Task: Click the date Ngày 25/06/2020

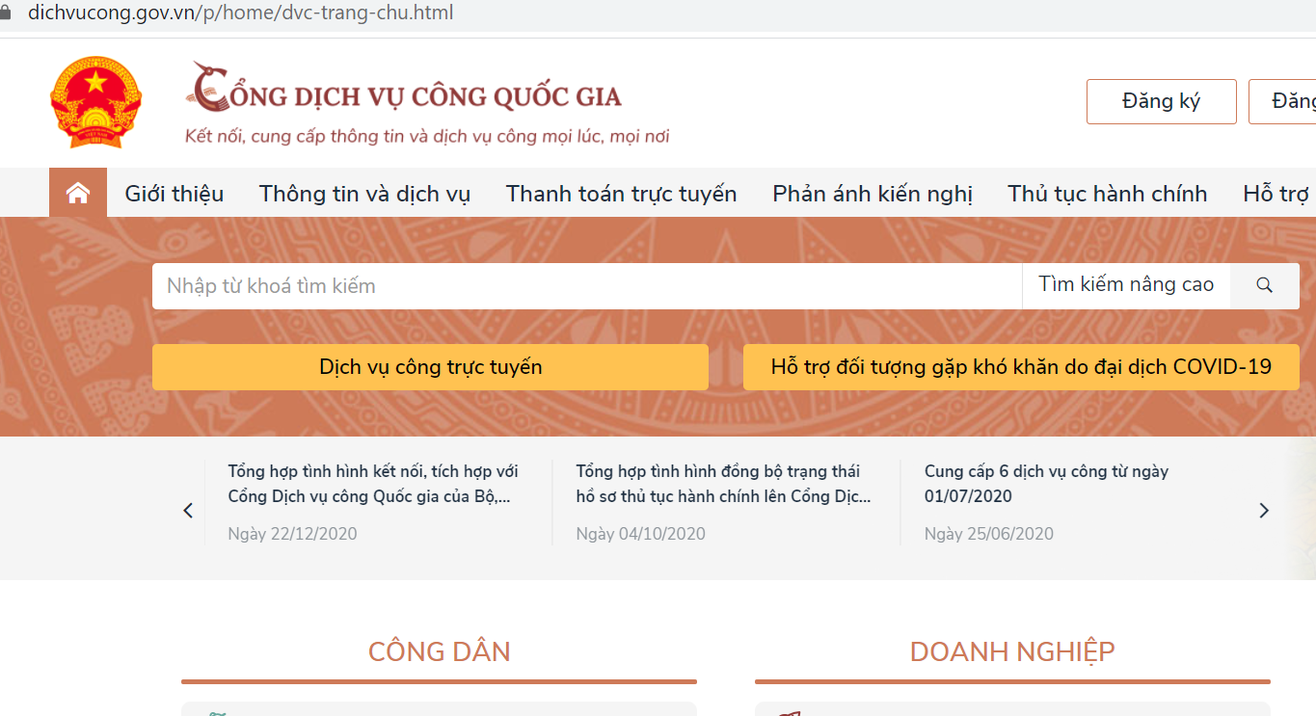Action: click(988, 534)
